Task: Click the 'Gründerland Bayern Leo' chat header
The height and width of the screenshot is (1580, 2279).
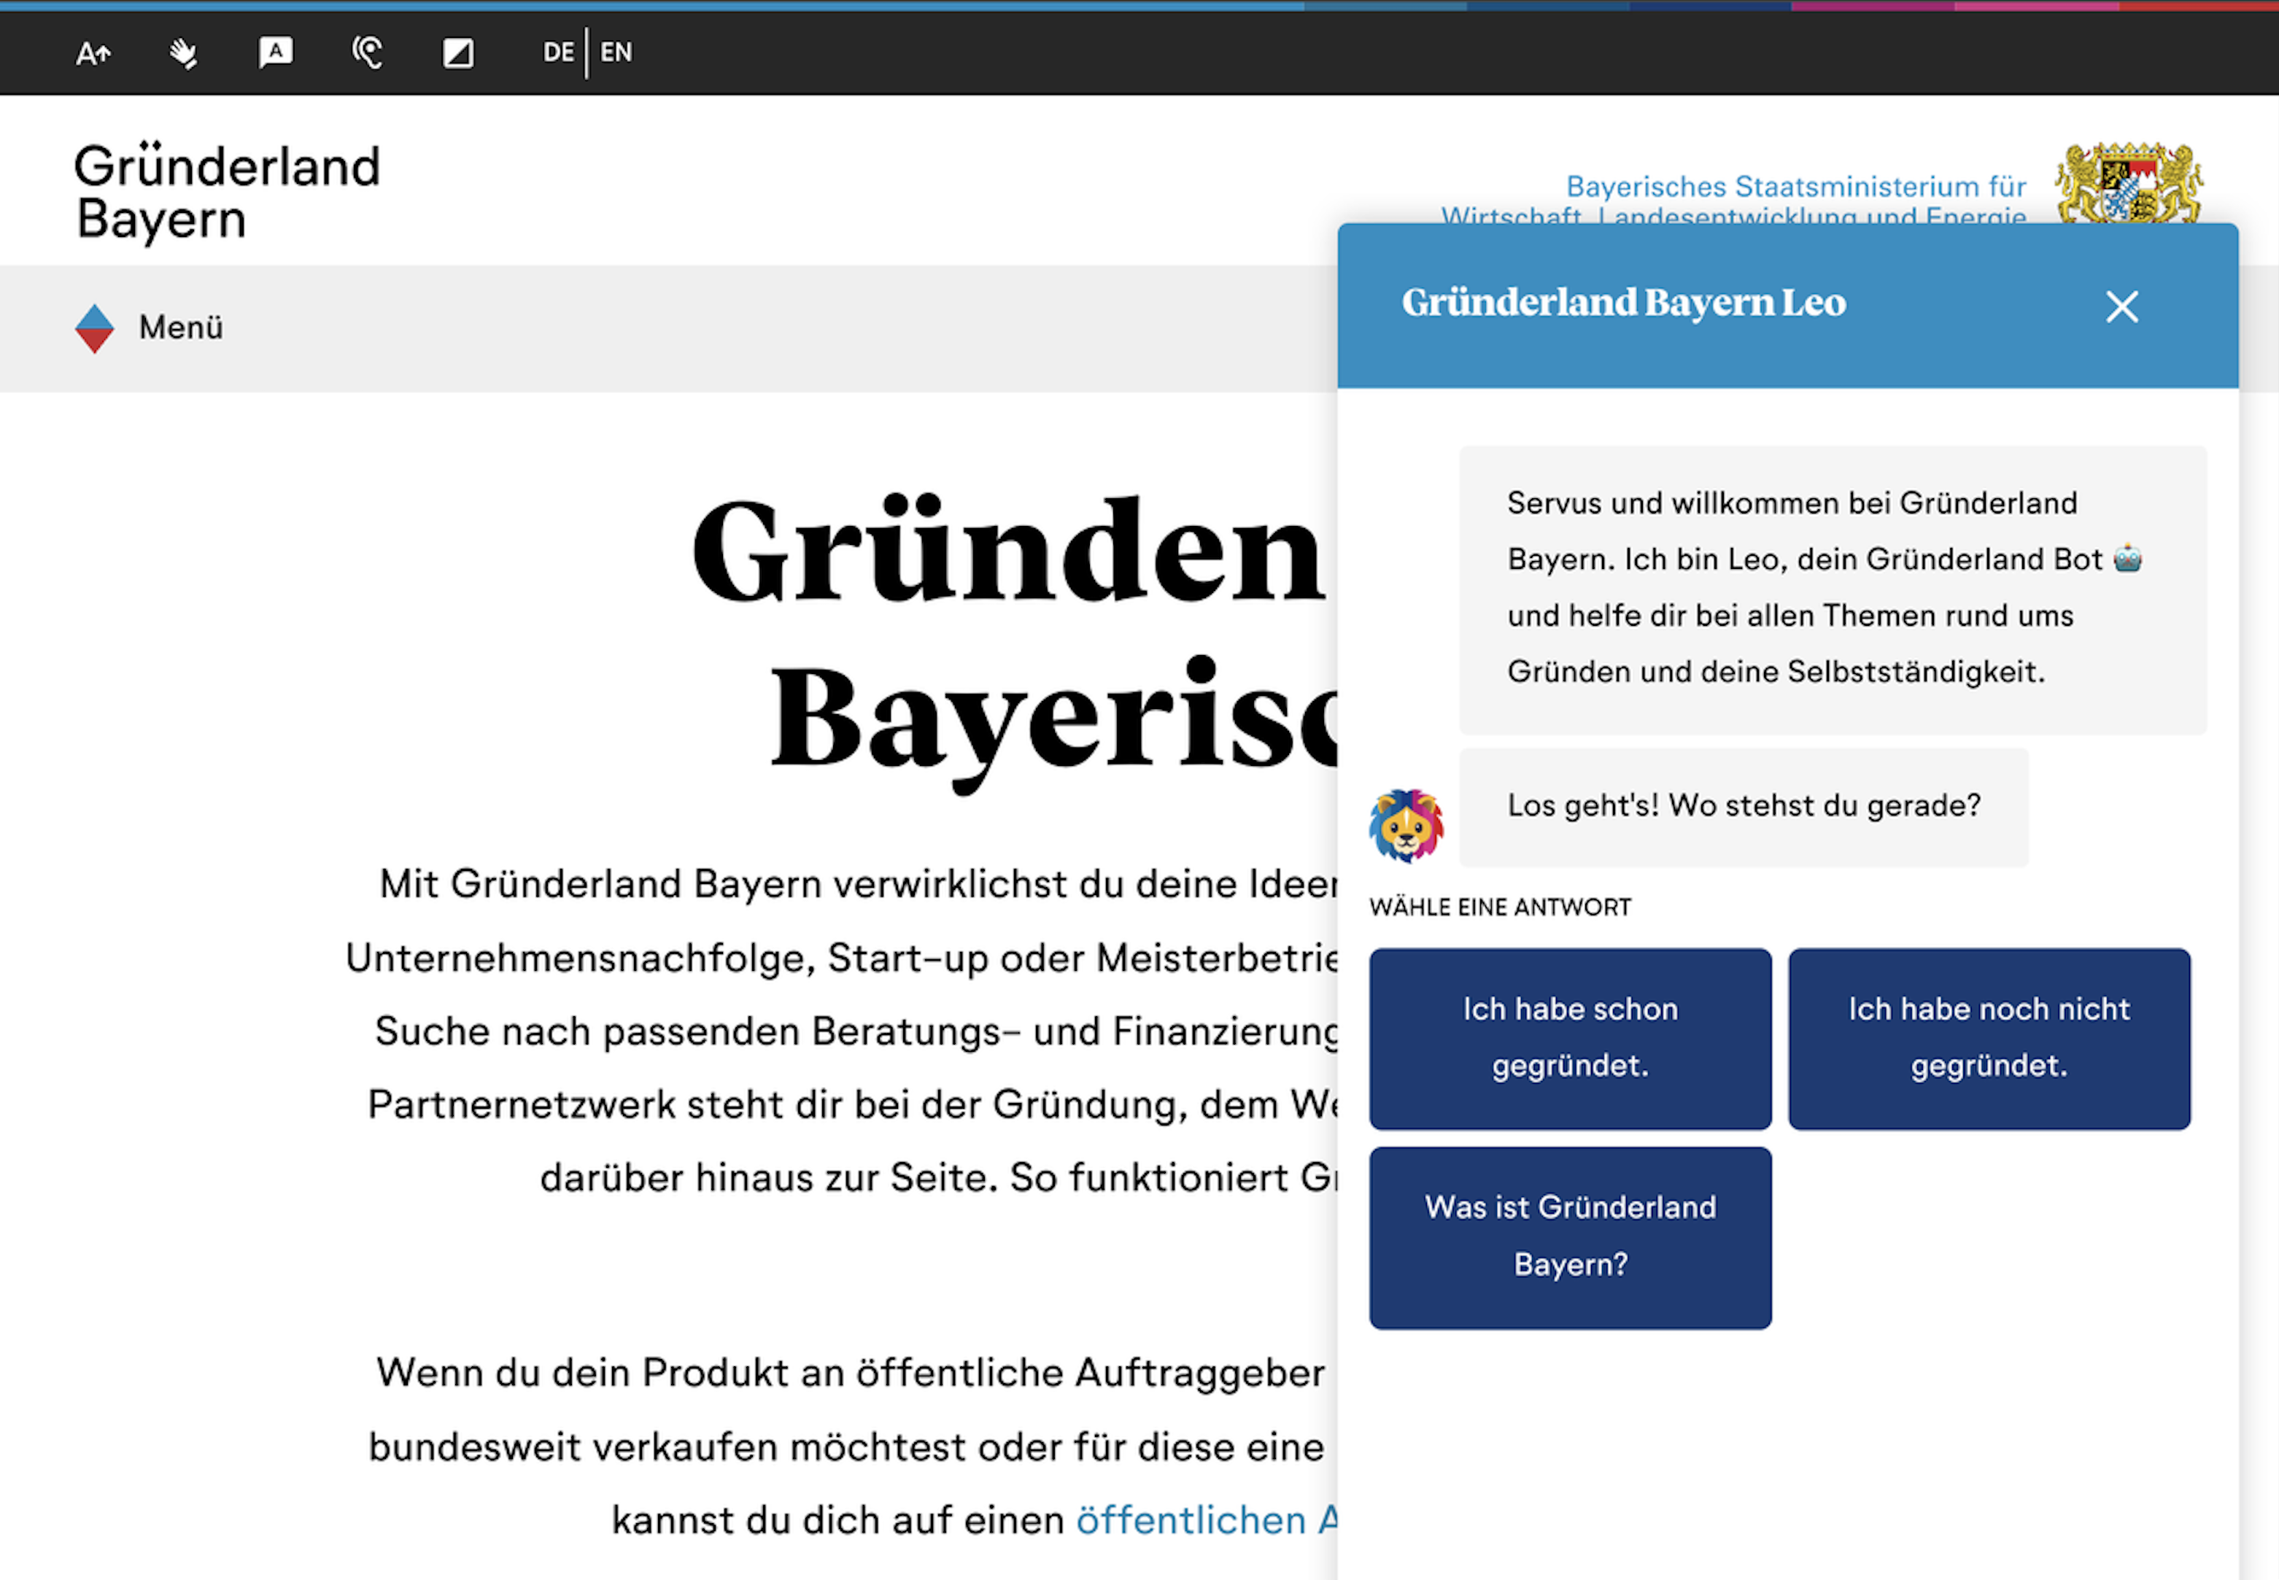Action: [1622, 303]
